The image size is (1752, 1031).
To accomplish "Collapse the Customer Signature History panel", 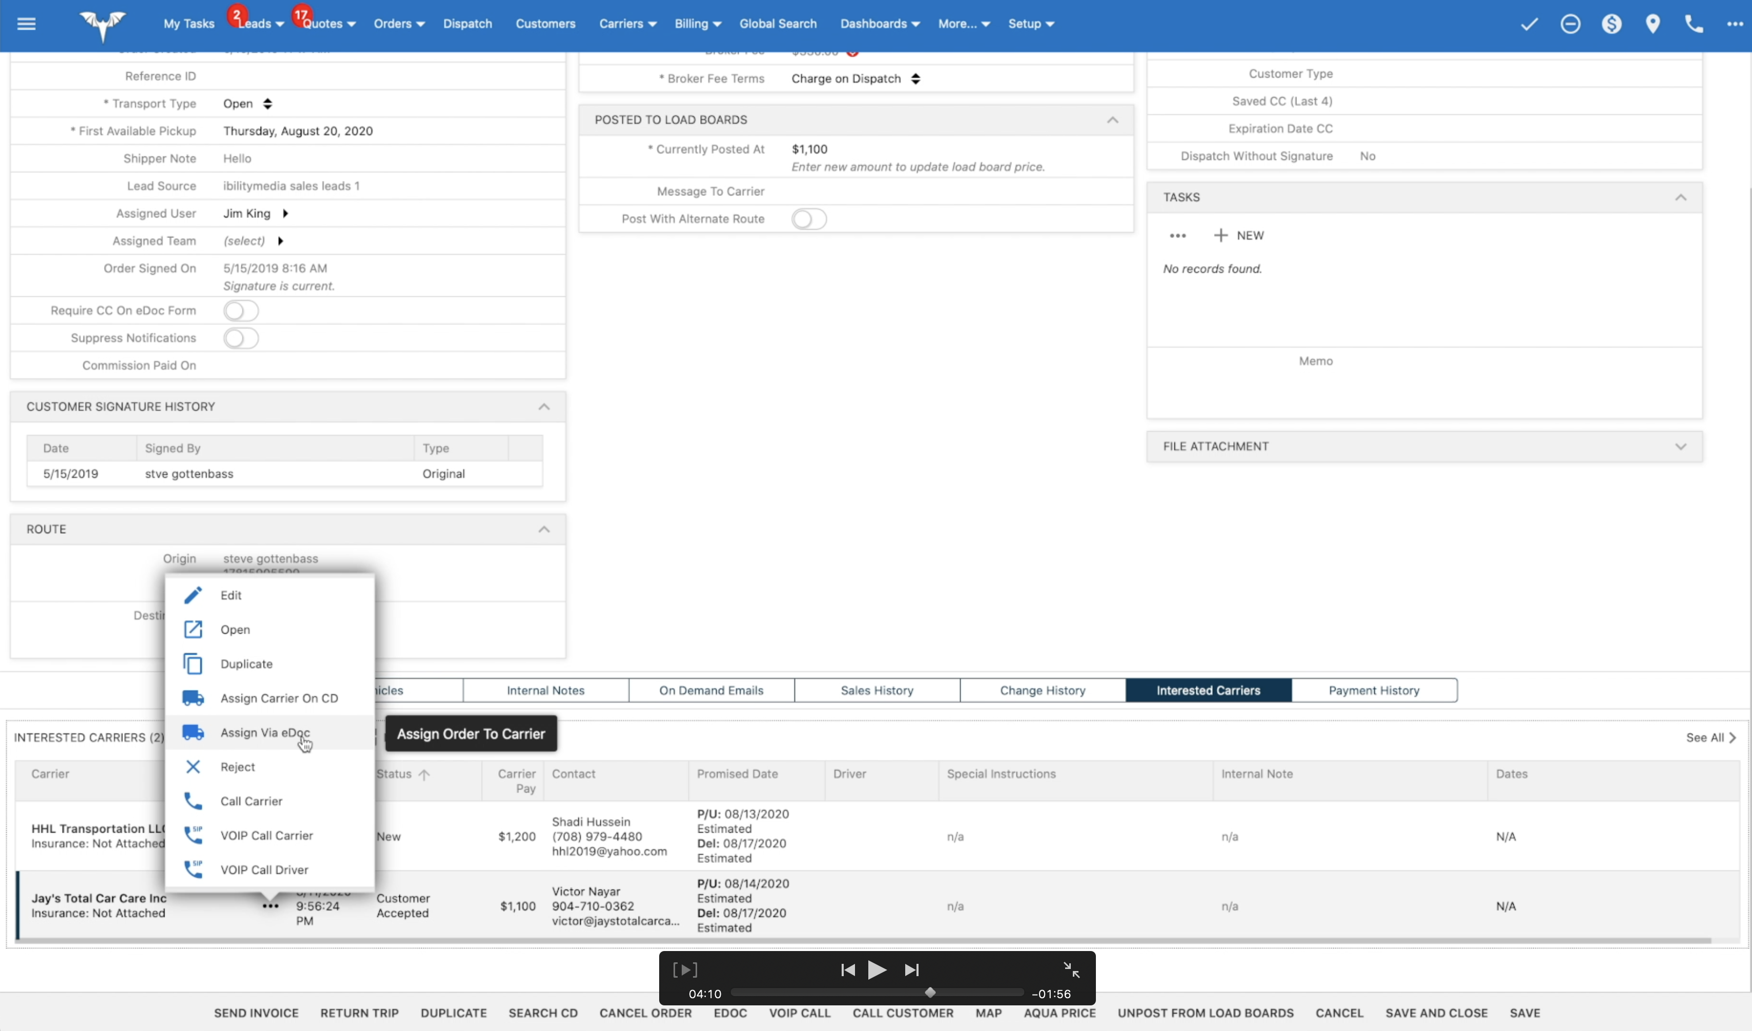I will (544, 407).
